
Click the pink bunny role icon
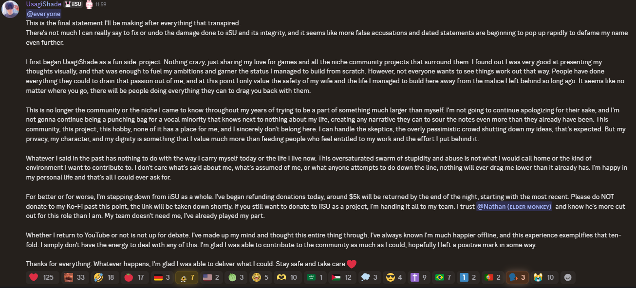click(x=89, y=4)
